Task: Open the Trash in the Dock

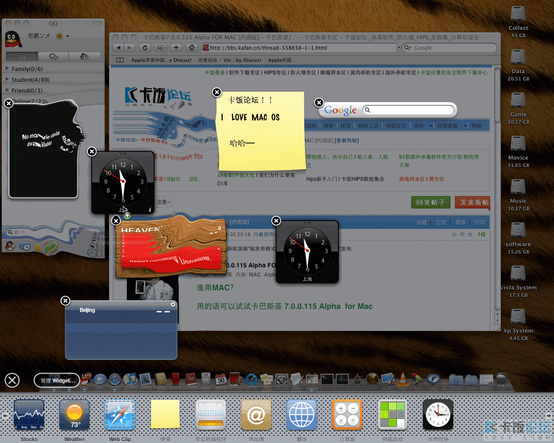Action: 501,379
